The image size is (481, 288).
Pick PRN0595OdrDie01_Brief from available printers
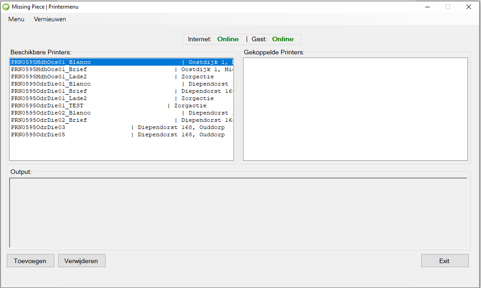[49, 91]
